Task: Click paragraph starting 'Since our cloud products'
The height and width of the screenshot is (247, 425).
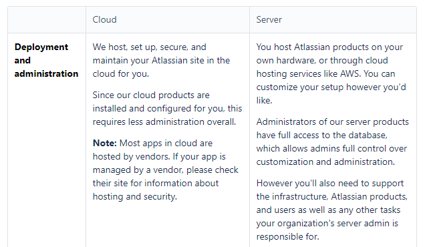Action: [x=167, y=109]
